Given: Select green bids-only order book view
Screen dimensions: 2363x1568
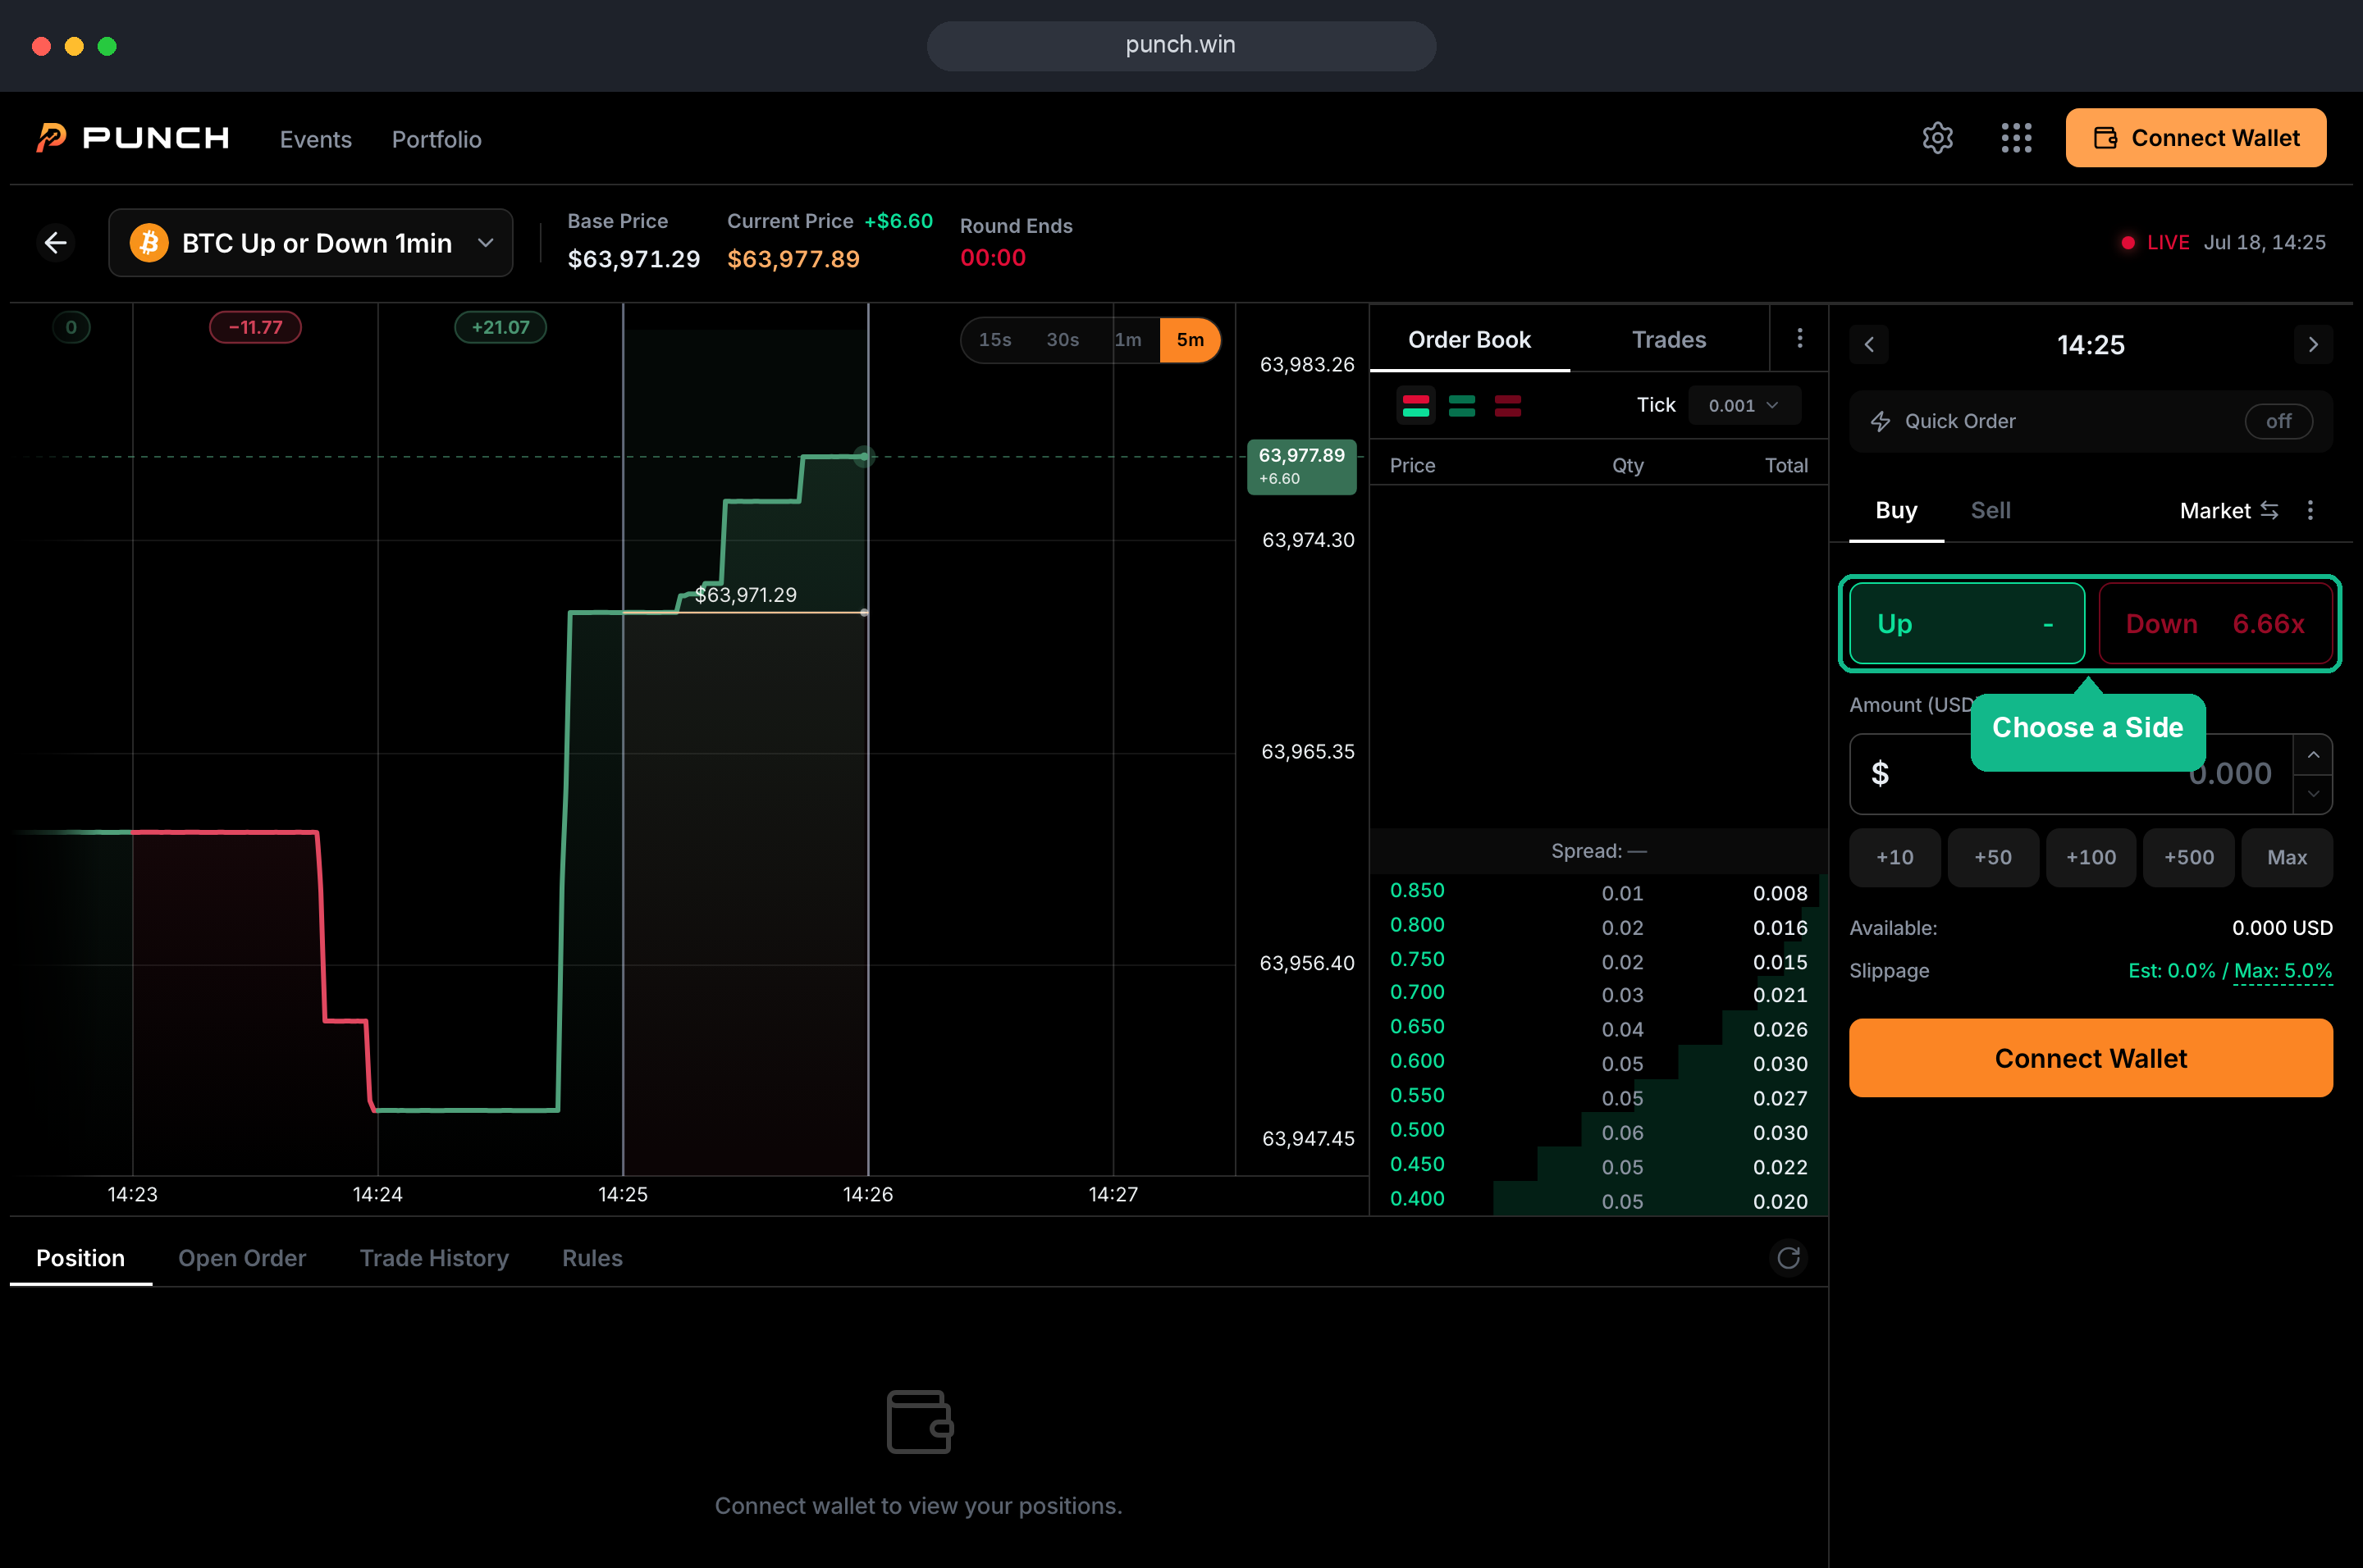Looking at the screenshot, I should pyautogui.click(x=1461, y=405).
